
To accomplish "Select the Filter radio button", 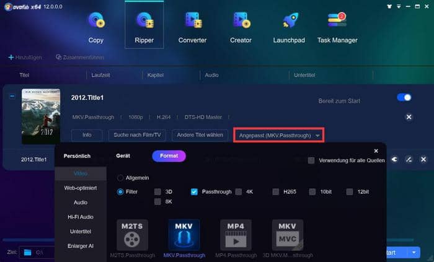I will [x=120, y=192].
